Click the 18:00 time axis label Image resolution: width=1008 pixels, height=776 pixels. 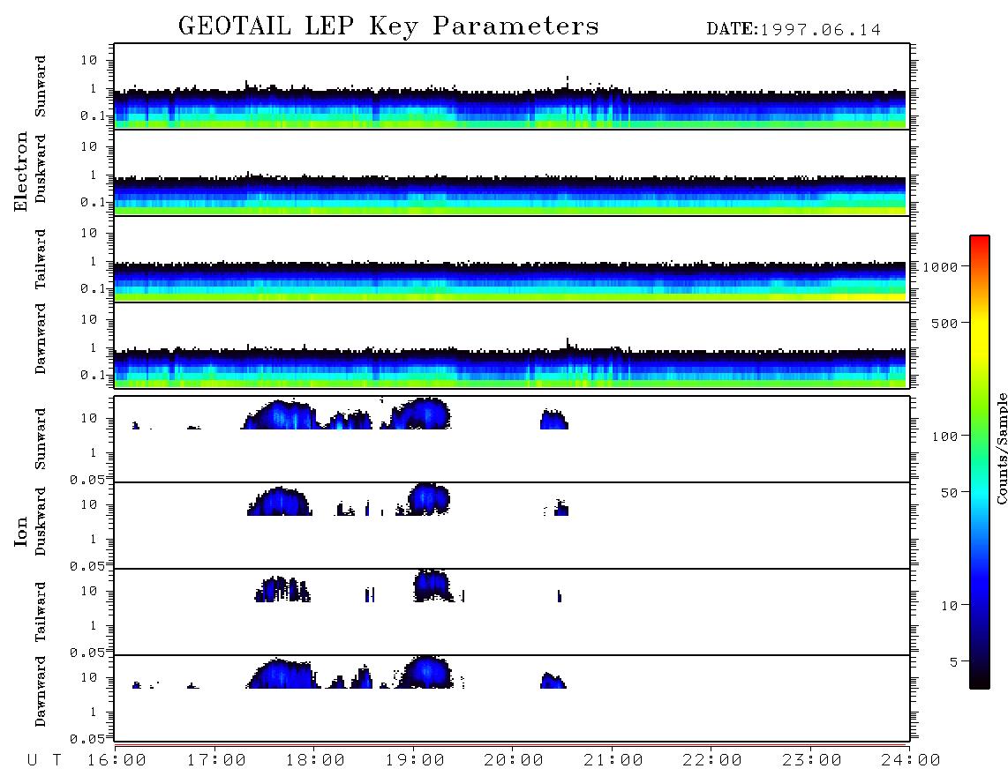pyautogui.click(x=316, y=761)
